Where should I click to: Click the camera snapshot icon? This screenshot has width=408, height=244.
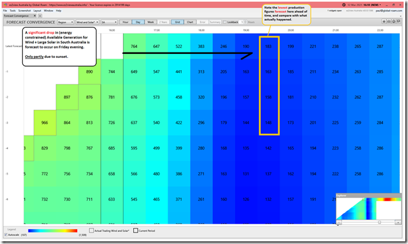(x=394, y=22)
